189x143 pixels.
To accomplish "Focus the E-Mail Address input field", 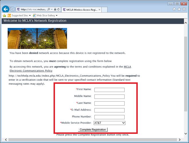I will 109,110.
